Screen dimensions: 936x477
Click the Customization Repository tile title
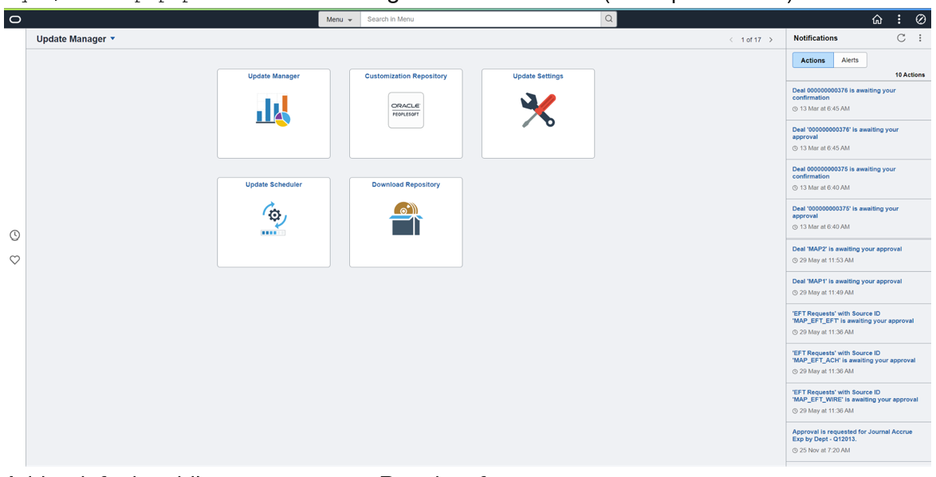[406, 77]
